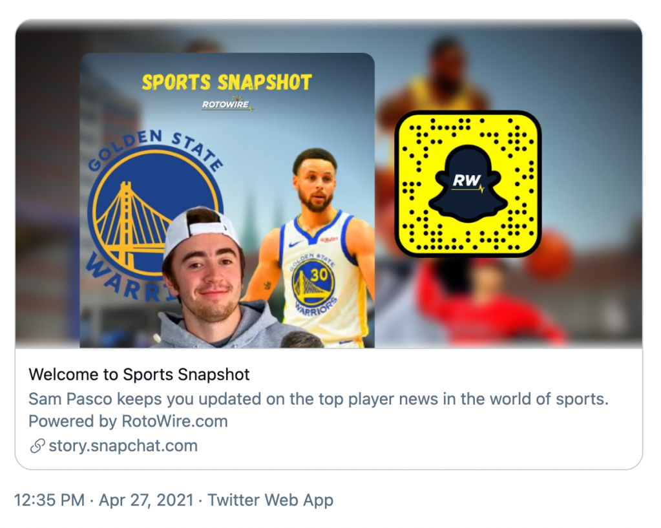Click the 12:35 PM timestamp
Image resolution: width=661 pixels, height=528 pixels.
[x=49, y=500]
